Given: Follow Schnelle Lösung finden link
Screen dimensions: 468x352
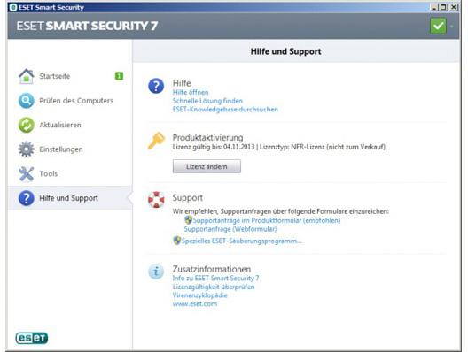Looking at the screenshot, I should coord(207,101).
